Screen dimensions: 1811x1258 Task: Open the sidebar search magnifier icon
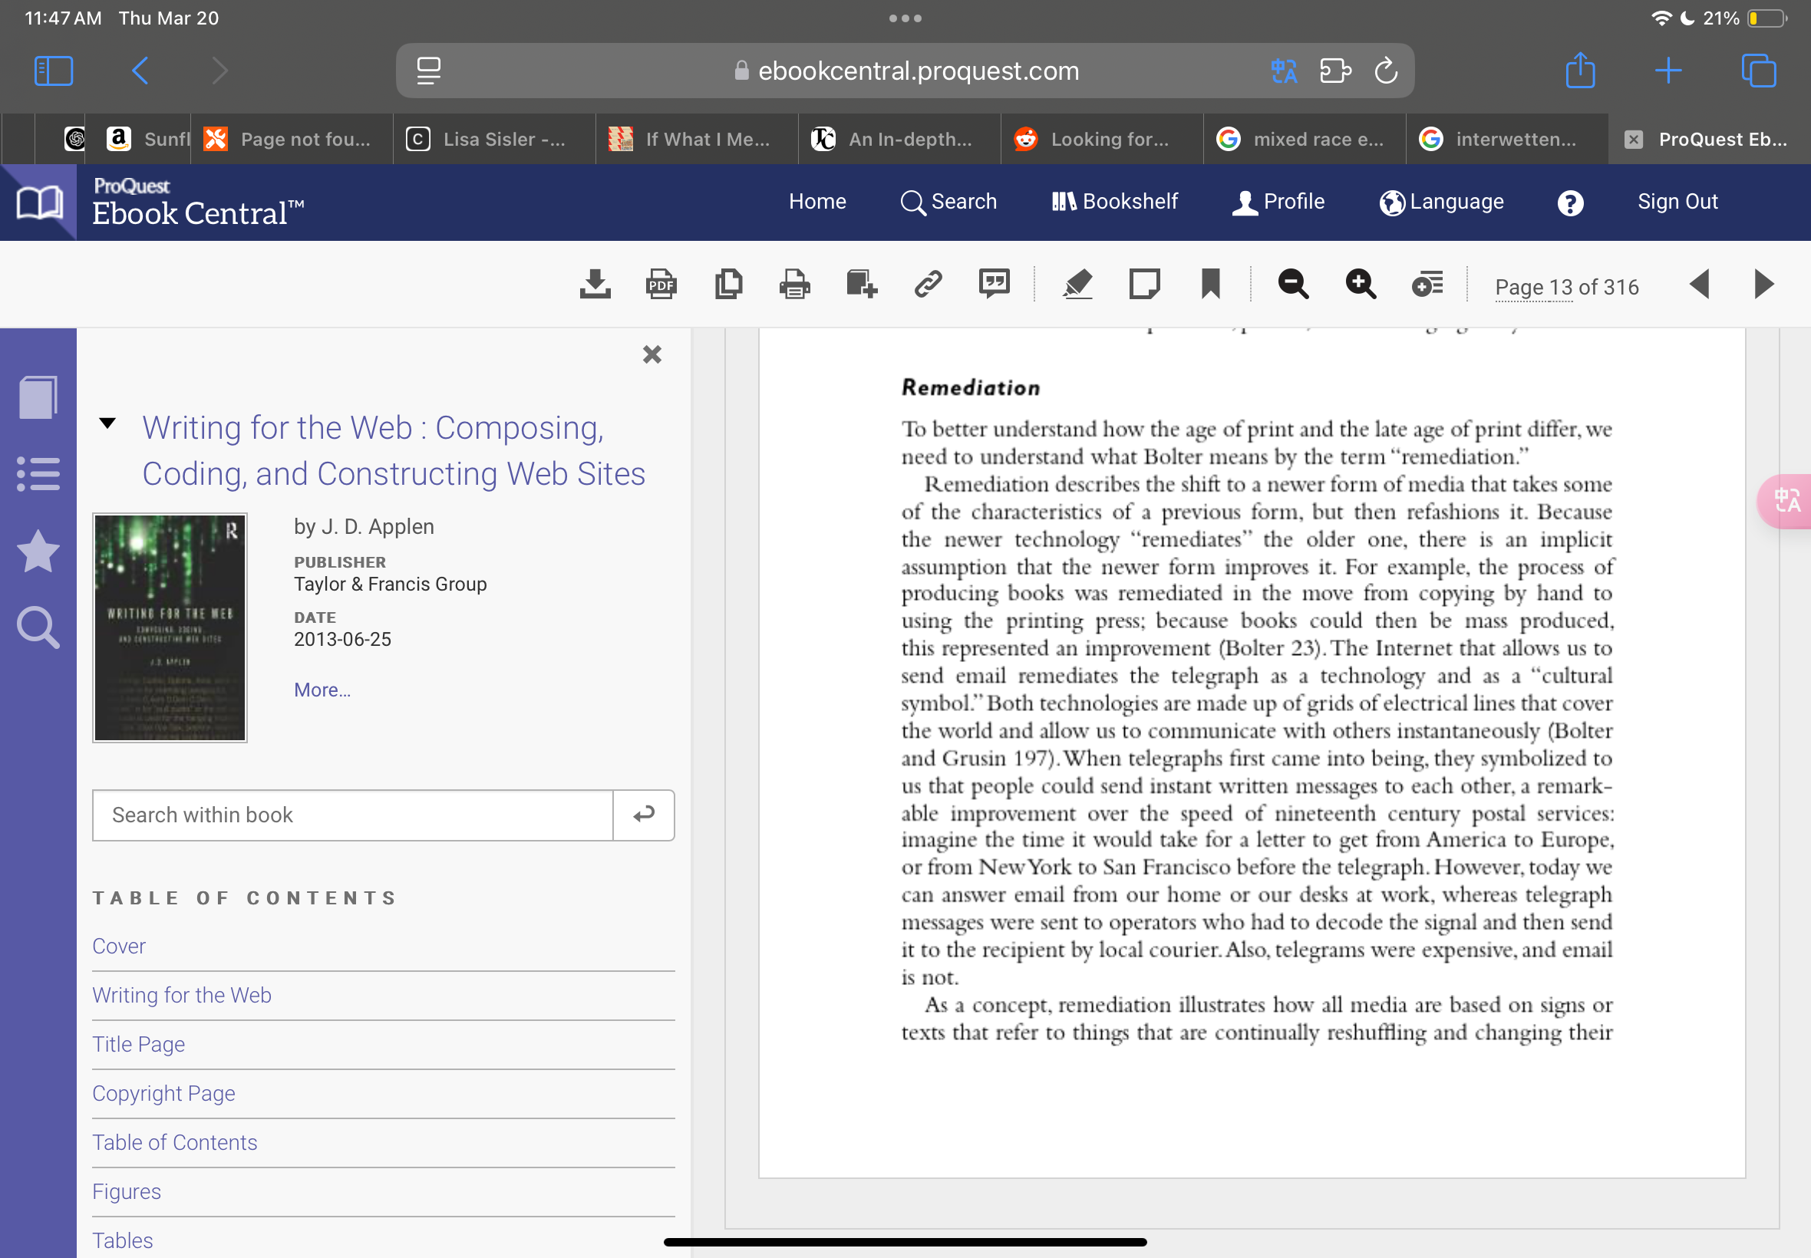(x=38, y=628)
